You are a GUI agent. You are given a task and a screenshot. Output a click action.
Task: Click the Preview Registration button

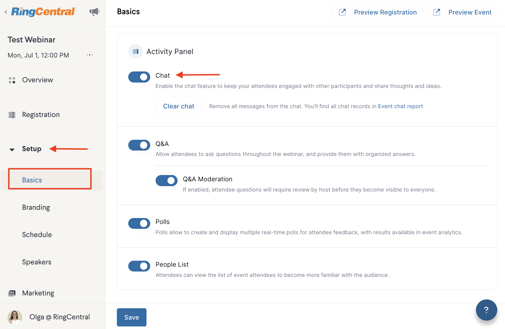point(377,12)
